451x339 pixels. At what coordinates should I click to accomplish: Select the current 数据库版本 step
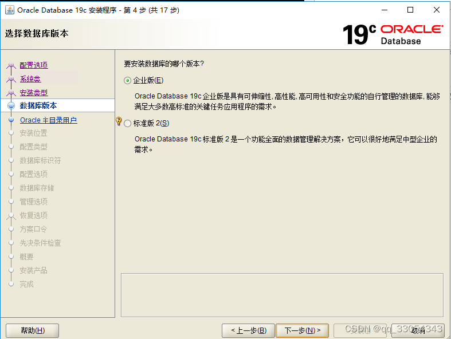point(38,105)
